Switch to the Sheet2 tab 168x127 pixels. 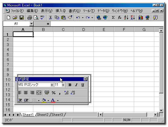click(x=43, y=115)
